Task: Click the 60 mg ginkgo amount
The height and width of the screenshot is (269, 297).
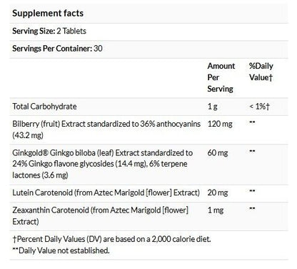Action: pos(218,152)
